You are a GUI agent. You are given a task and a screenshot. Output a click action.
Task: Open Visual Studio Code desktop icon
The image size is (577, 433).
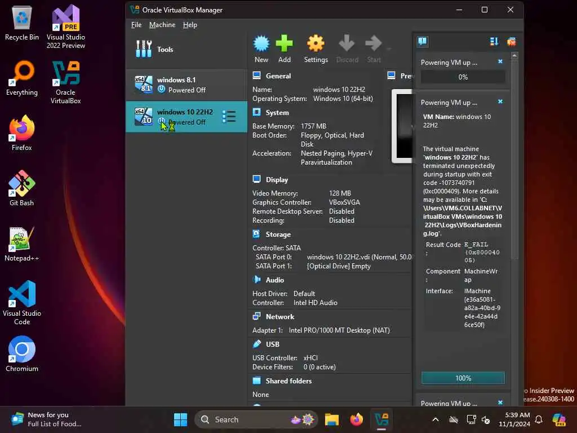[x=22, y=303]
